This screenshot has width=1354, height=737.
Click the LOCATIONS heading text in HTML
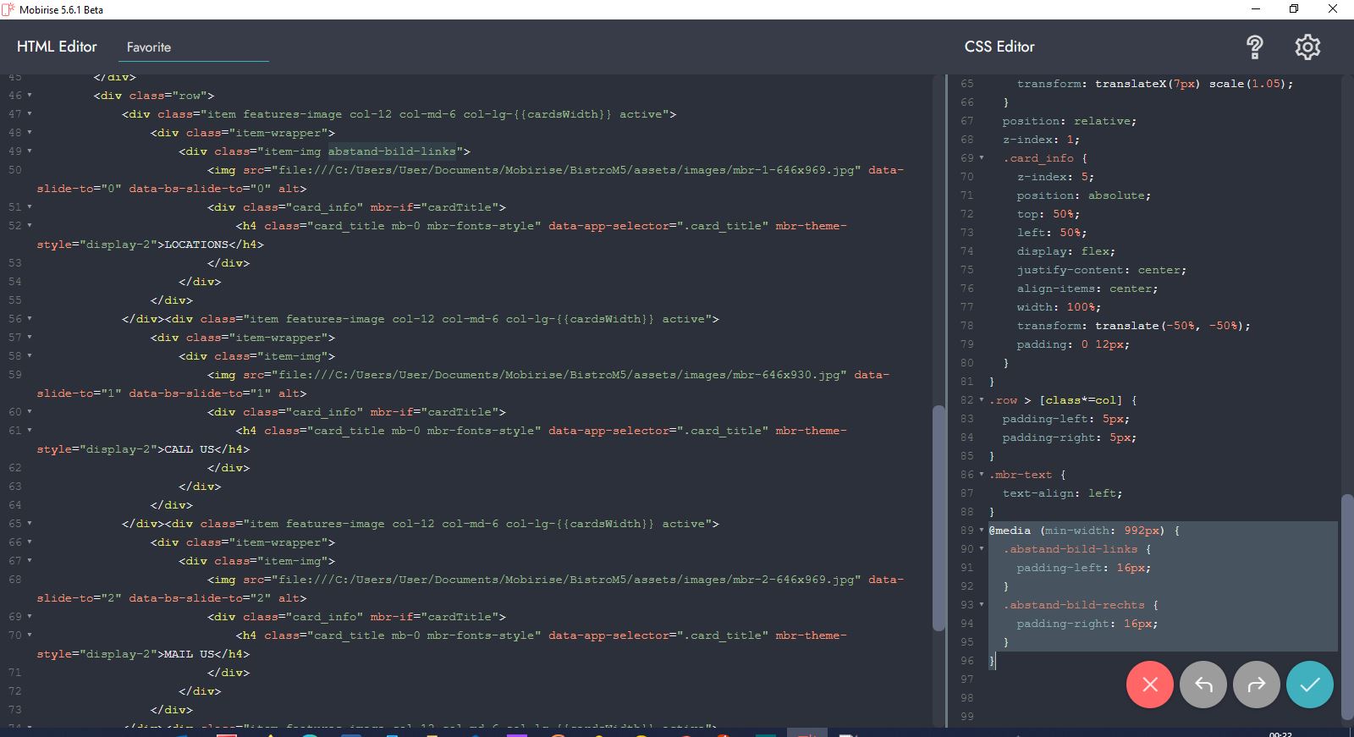click(x=196, y=245)
